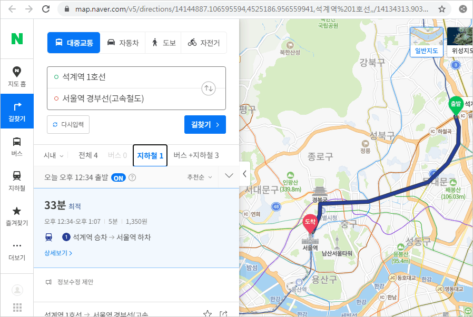Click the destination field 서울역 경부선
Screen dimensions: 473x317
[x=136, y=98]
